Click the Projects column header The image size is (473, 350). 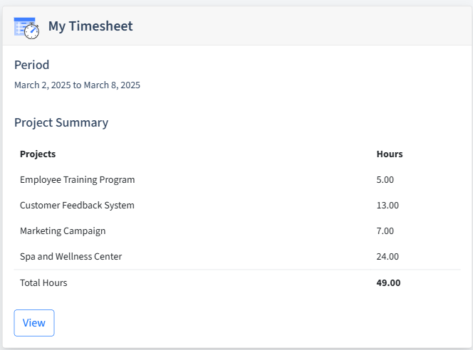38,154
